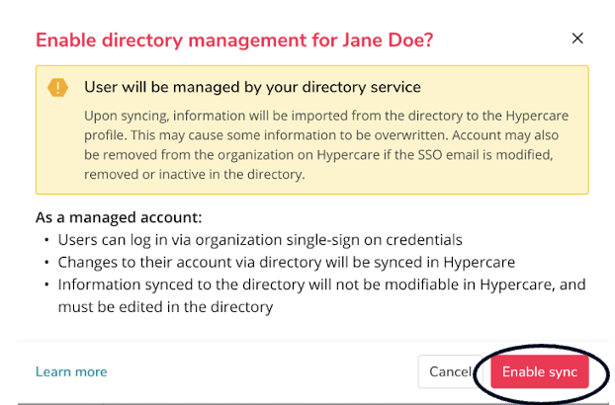Click the orange exclamation warning hexagon icon
615x405 pixels.
57,87
